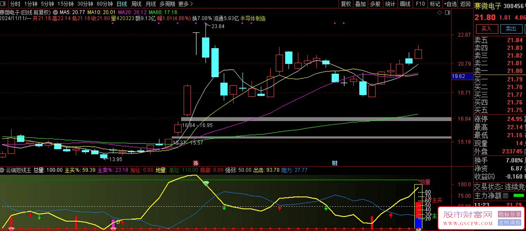The width and height of the screenshot is (526, 231).
Task: Click the 涨停 24.95 row
Action: pyautogui.click(x=500, y=119)
